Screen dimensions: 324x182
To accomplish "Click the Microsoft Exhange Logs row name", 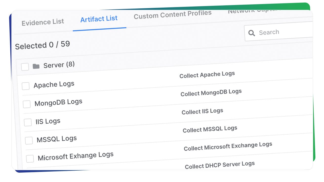I will tap(76, 156).
